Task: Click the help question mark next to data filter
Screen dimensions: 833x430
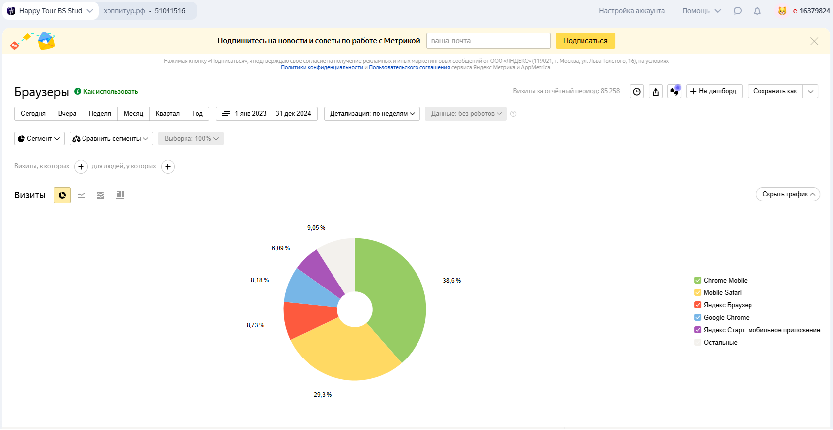Action: 513,114
